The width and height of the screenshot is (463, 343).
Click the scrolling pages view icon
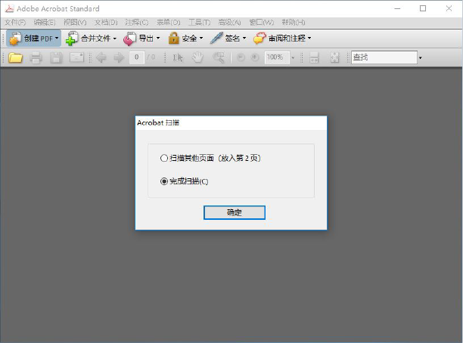coord(314,57)
